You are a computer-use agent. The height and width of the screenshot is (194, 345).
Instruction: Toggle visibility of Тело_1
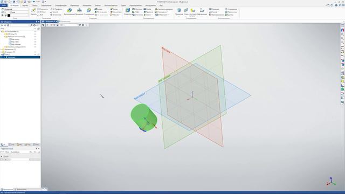35,54
